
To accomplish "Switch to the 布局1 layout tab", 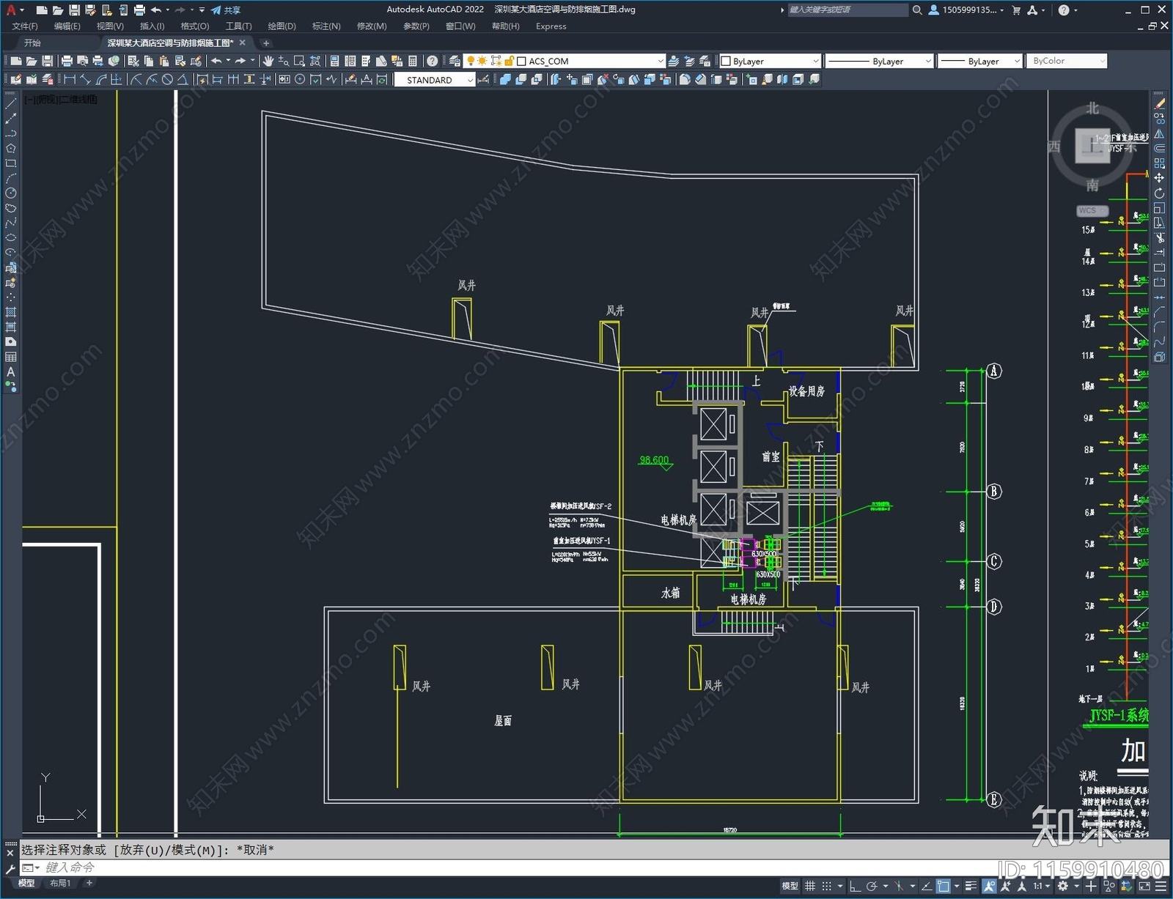I will (x=60, y=883).
